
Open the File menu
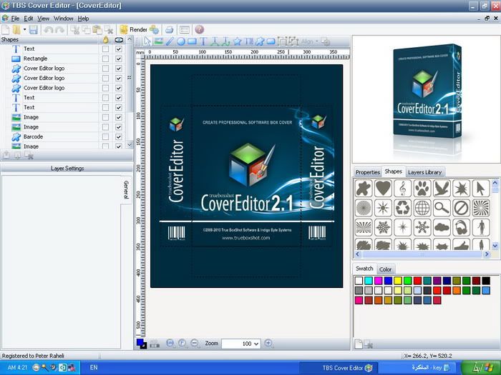(x=15, y=19)
